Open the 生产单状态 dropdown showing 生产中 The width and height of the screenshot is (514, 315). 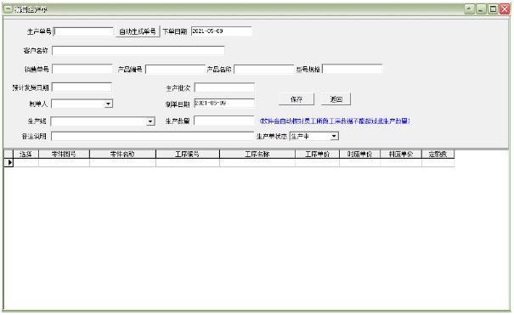point(334,136)
